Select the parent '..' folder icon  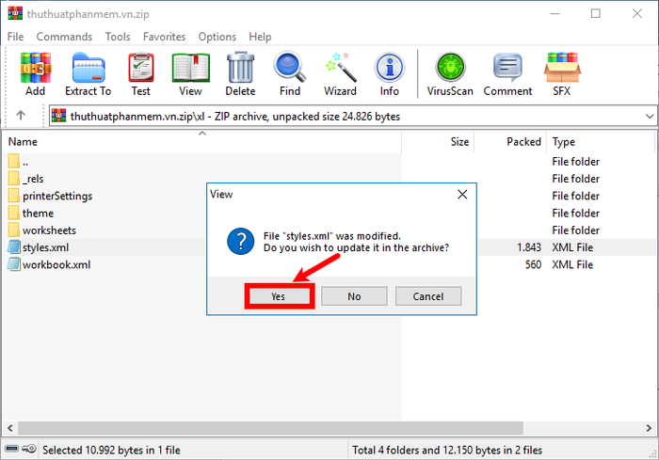coord(14,161)
